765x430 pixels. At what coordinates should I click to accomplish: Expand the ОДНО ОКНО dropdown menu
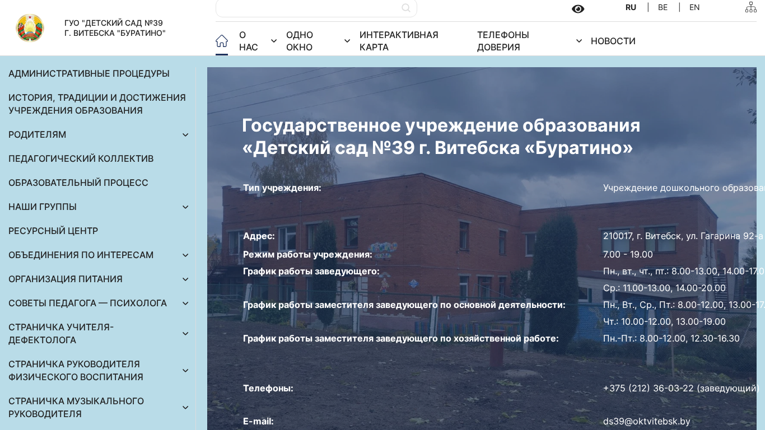(x=347, y=41)
